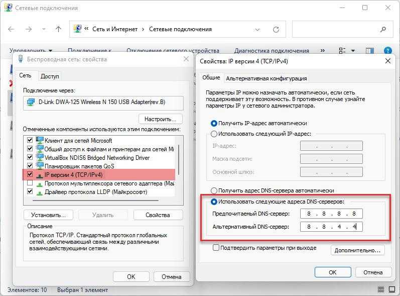Click the alternate DNS server field 8.8.4.4
Screen dimensions: 400x296
point(331,227)
